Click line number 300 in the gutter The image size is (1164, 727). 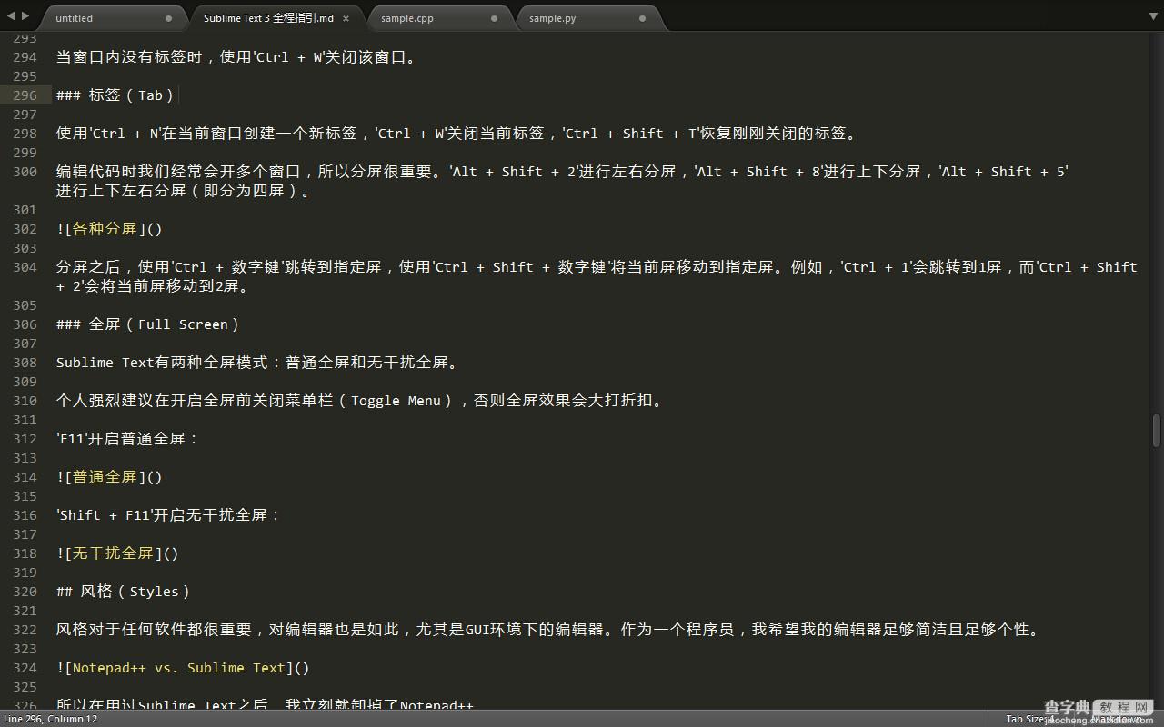[25, 172]
